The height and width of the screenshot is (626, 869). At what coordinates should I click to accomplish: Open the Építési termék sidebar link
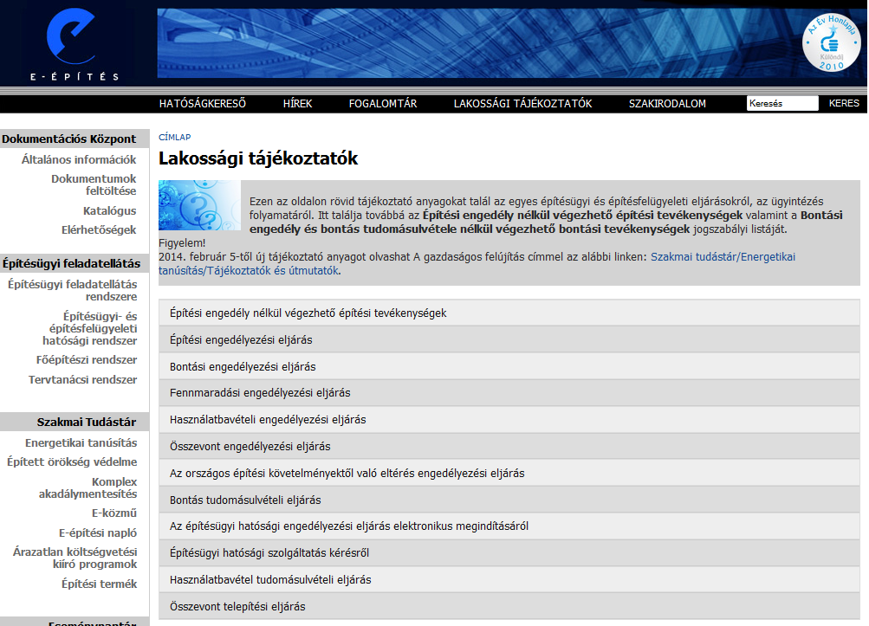(100, 584)
